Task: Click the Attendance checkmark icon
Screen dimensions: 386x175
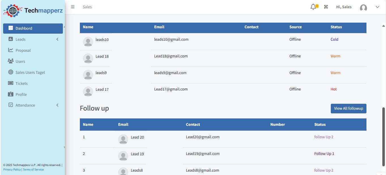Action: pos(11,105)
